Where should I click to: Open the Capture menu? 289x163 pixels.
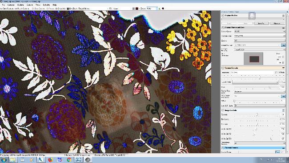30,5
